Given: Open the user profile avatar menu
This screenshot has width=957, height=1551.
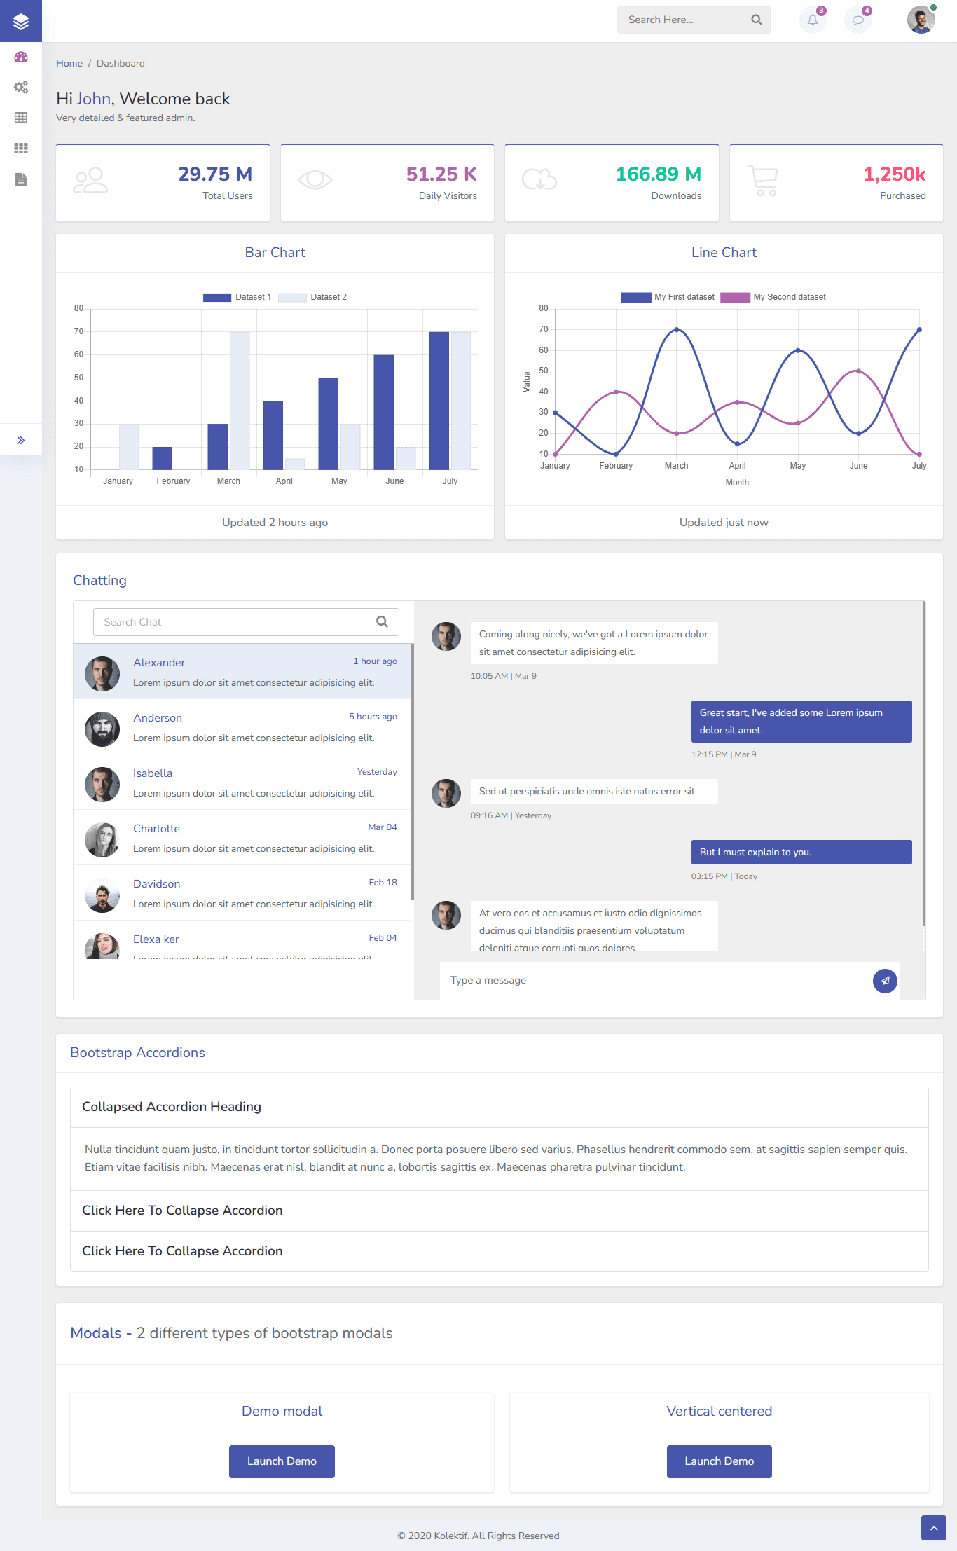Looking at the screenshot, I should [x=921, y=20].
